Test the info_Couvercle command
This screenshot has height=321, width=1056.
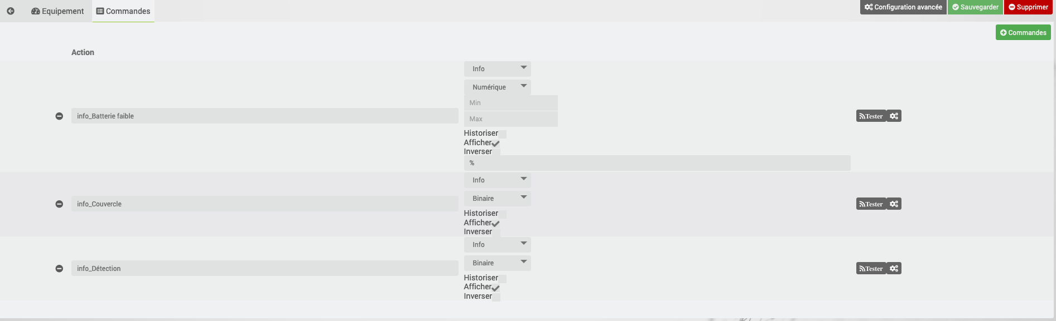[871, 204]
